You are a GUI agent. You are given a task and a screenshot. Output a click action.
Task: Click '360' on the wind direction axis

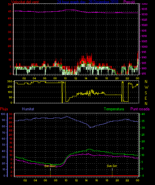(x=10, y=81)
